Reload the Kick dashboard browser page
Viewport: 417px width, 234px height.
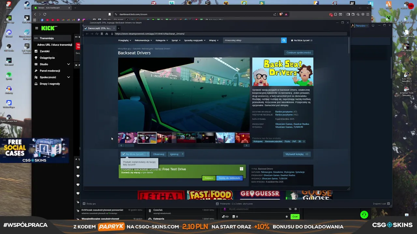(x=45, y=14)
